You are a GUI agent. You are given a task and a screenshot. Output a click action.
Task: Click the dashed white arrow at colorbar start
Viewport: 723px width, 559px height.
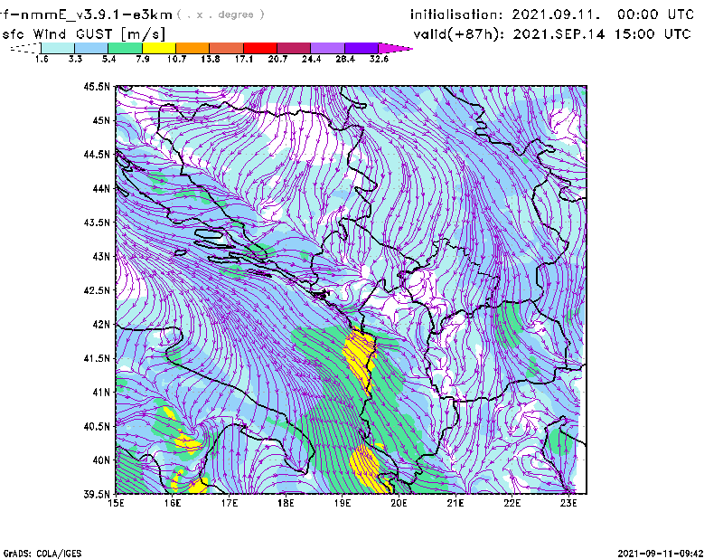[x=25, y=48]
